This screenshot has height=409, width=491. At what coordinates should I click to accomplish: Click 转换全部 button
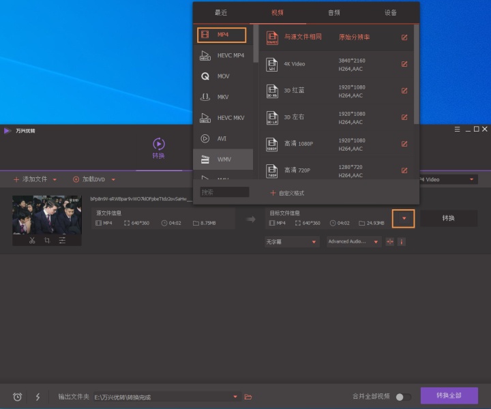click(x=449, y=395)
